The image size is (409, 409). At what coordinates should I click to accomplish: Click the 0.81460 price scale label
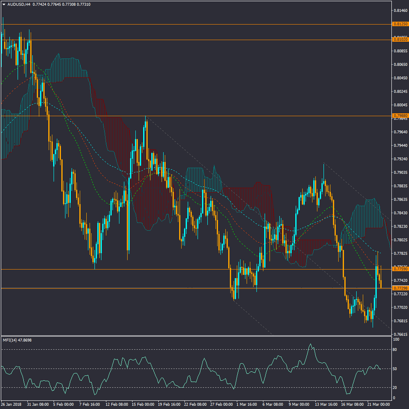pyautogui.click(x=400, y=11)
